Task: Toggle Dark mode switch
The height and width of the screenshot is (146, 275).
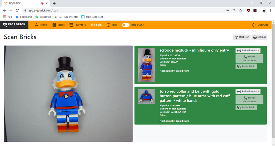Action: point(126,25)
